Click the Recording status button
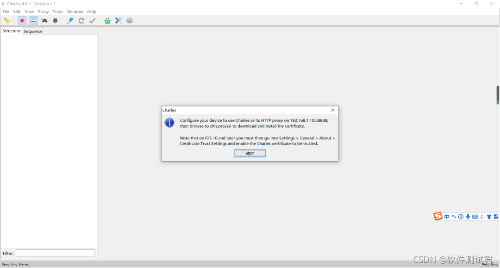The height and width of the screenshot is (268, 500). point(489,264)
